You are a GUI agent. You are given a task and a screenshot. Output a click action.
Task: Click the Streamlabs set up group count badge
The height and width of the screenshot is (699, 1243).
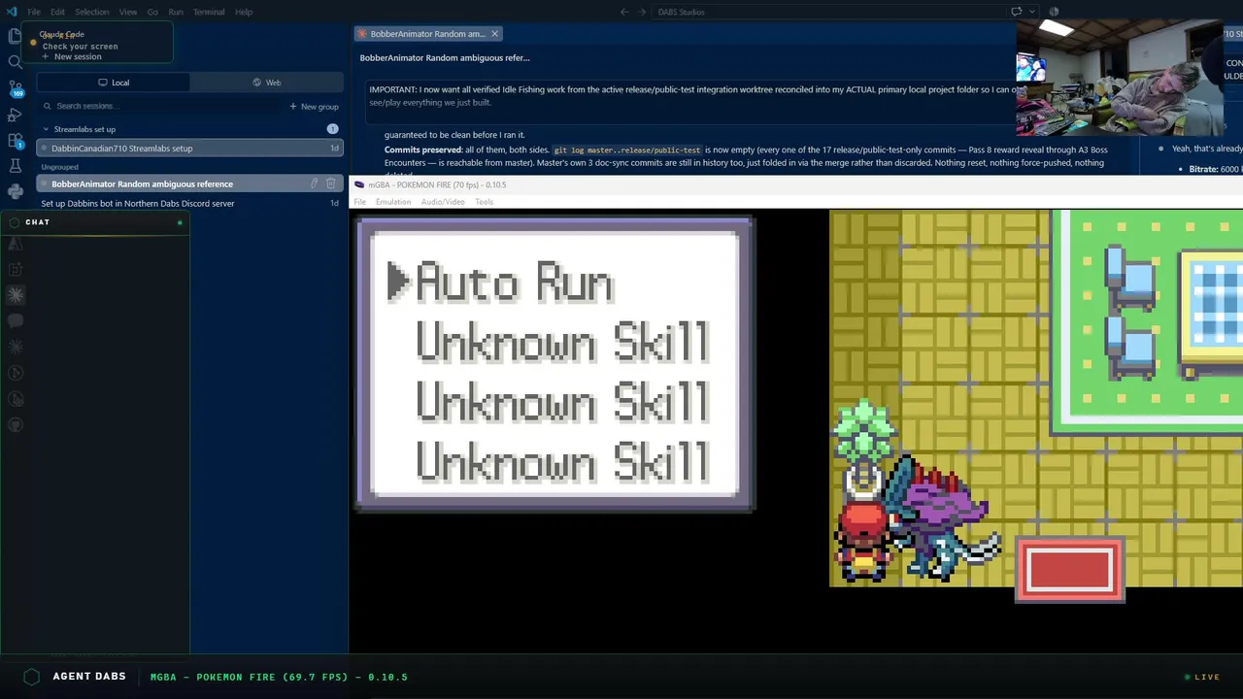[x=332, y=129]
